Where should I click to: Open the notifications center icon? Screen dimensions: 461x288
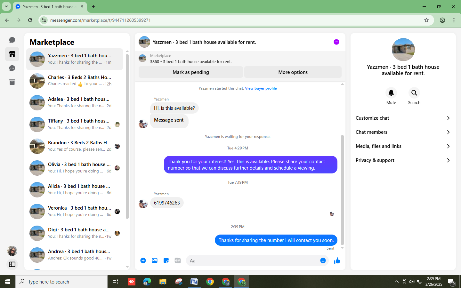(x=451, y=282)
